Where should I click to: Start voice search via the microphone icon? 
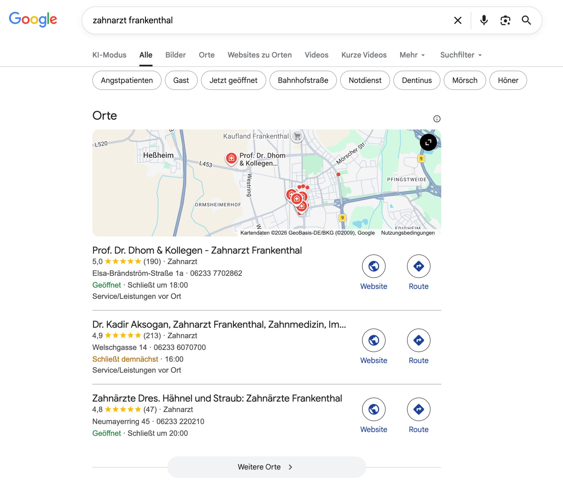484,20
